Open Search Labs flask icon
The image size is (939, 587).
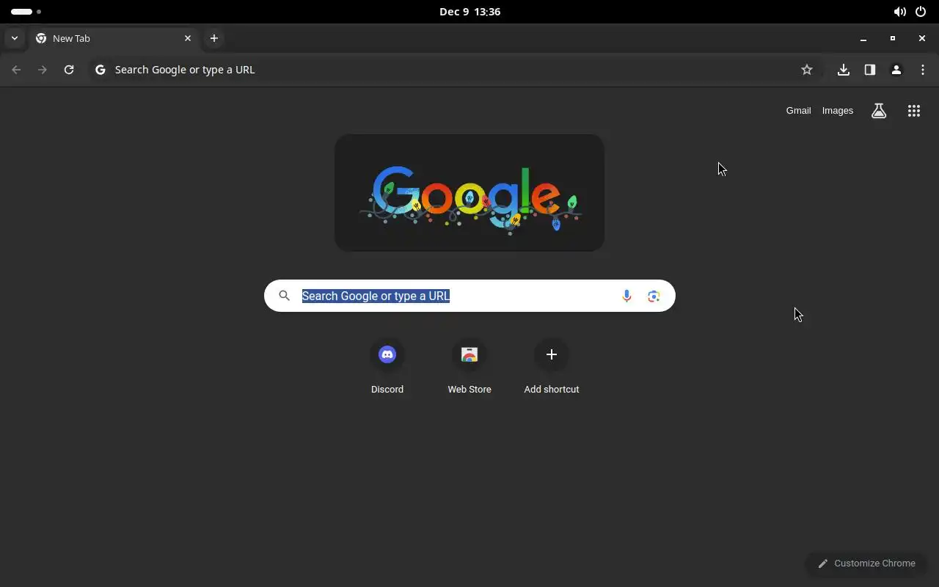(x=879, y=111)
